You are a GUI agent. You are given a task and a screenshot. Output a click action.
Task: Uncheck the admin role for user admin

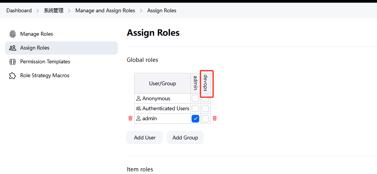(195, 119)
